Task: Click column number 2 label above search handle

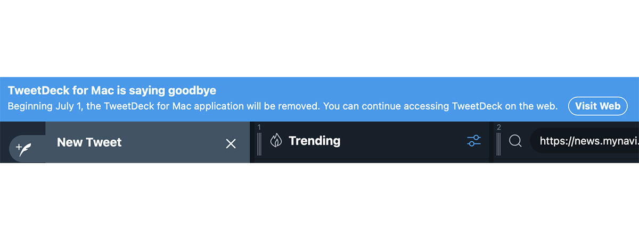Action: point(499,127)
